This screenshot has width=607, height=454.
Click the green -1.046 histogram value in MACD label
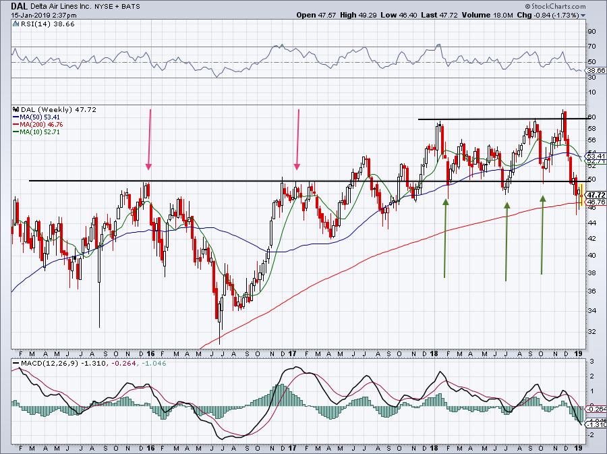tap(154, 364)
